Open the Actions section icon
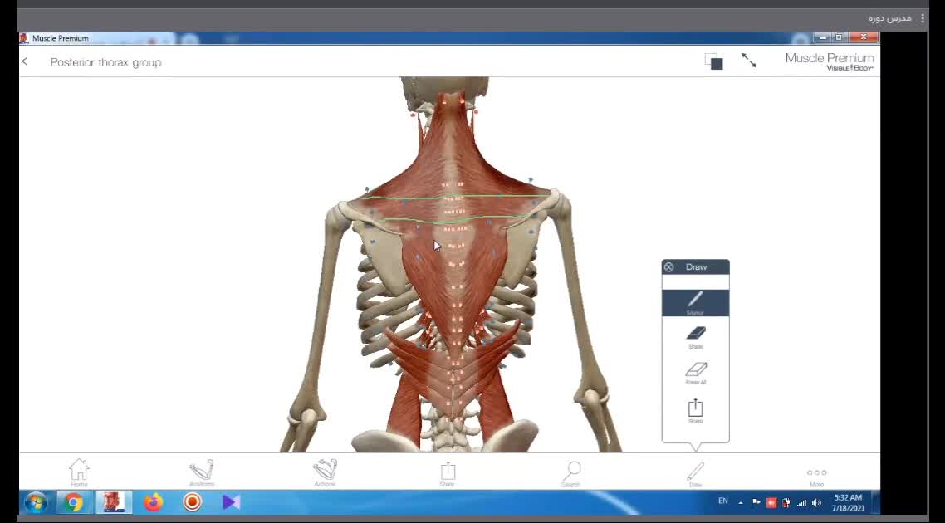This screenshot has height=523, width=945. [325, 473]
